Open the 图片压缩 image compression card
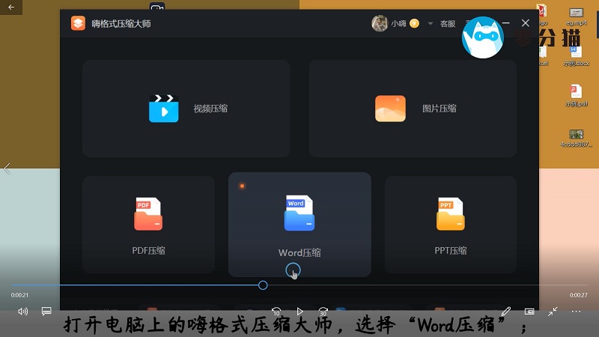The height and width of the screenshot is (337, 599). 413,109
